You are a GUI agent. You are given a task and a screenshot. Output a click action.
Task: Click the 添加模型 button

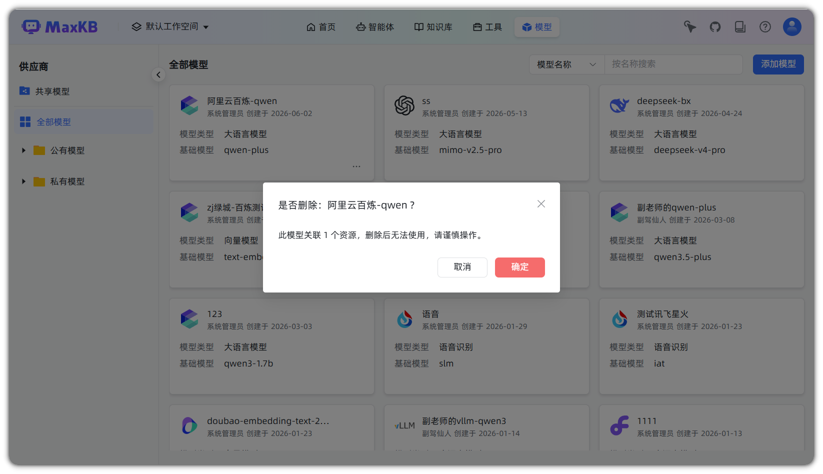778,64
